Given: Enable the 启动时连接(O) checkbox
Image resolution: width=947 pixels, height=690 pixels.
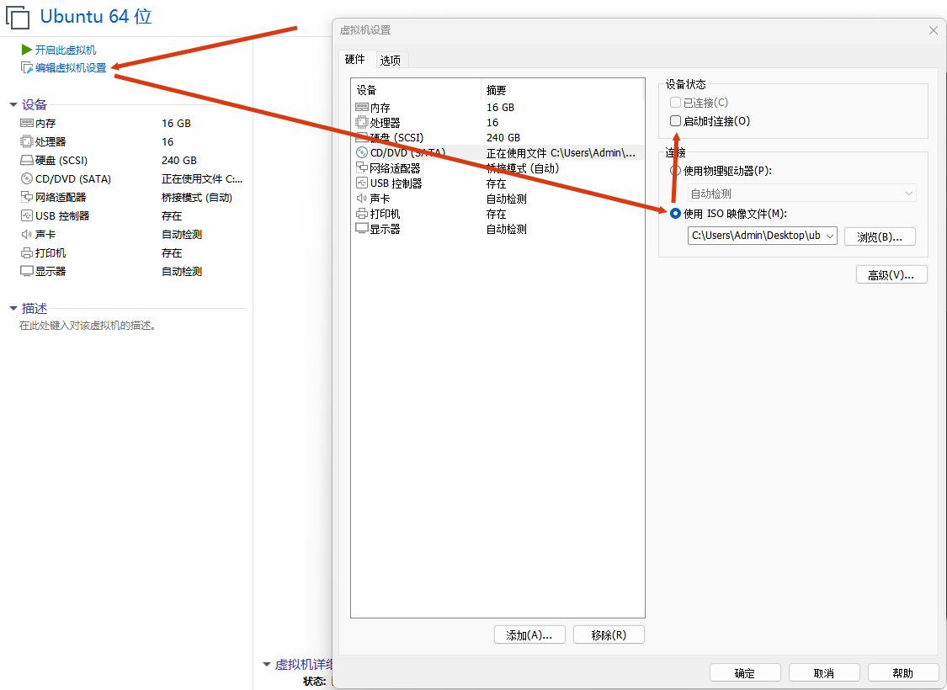Looking at the screenshot, I should [675, 120].
